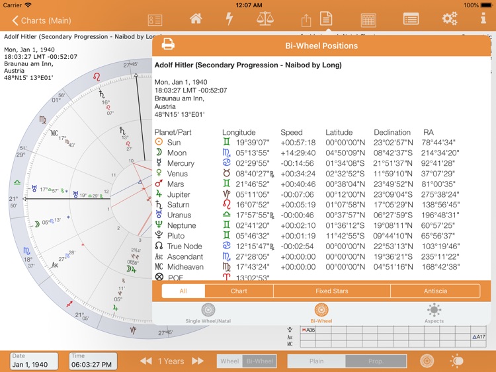This screenshot has height=372, width=496.
Task: Click Mars row in positions table
Action: click(307, 184)
